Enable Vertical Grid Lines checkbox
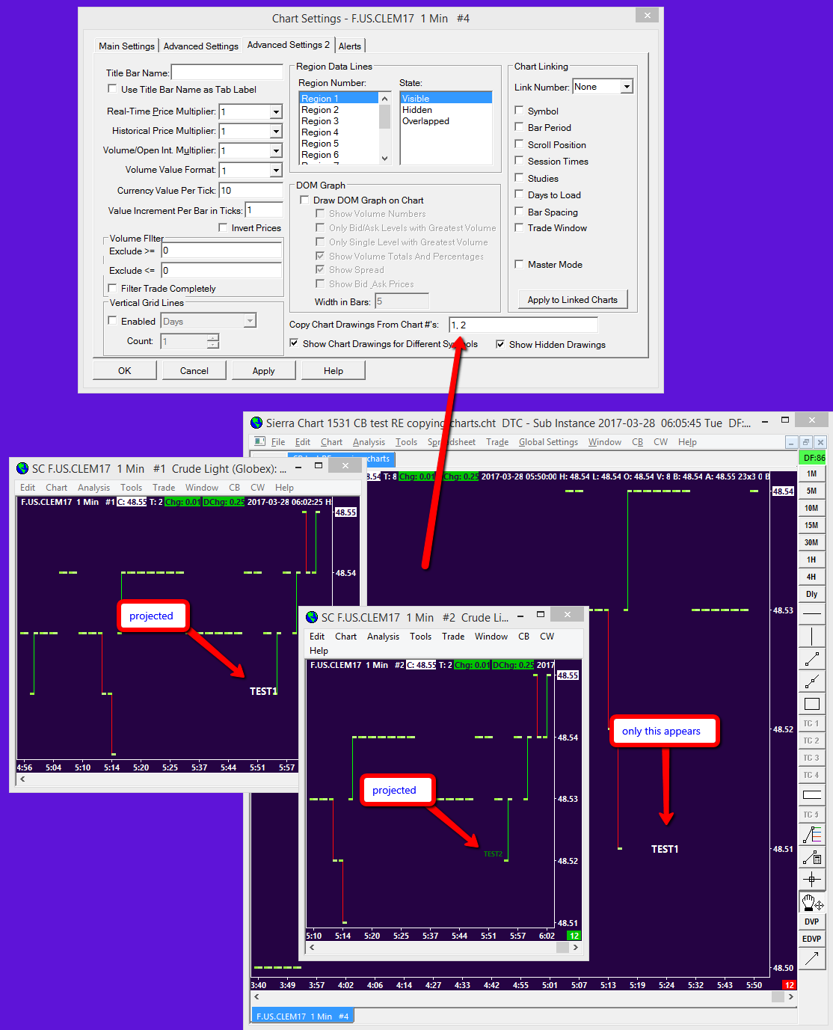This screenshot has width=833, height=1030. coord(112,321)
